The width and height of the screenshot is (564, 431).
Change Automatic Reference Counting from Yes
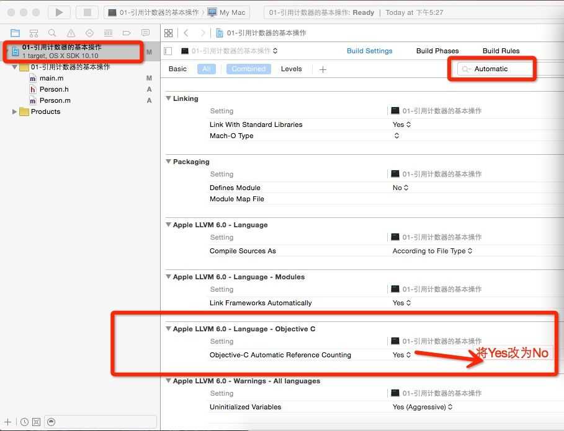click(401, 355)
